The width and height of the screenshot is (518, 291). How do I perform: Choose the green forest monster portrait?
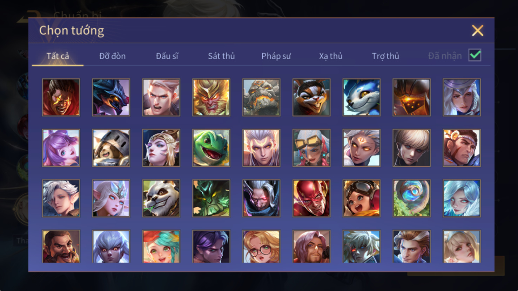(x=211, y=198)
